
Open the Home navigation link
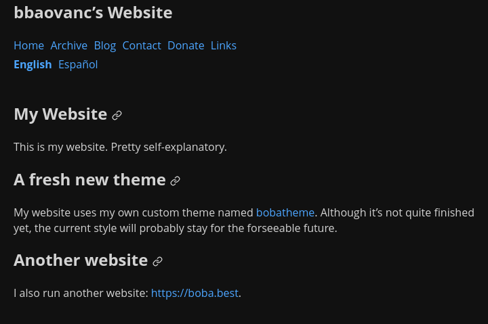pos(28,45)
